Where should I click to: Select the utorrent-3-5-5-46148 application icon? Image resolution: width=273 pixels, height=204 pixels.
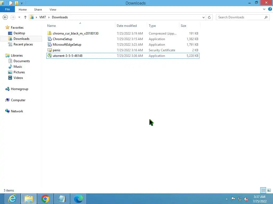point(50,56)
